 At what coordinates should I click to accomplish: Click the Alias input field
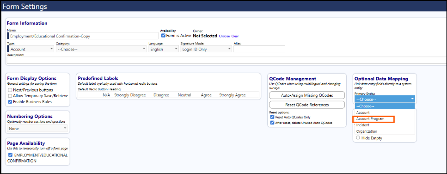tap(259, 49)
